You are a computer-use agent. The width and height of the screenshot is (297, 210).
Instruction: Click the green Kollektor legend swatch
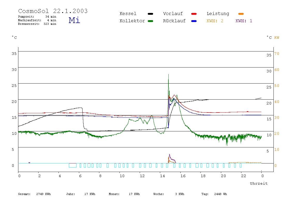click(150, 21)
